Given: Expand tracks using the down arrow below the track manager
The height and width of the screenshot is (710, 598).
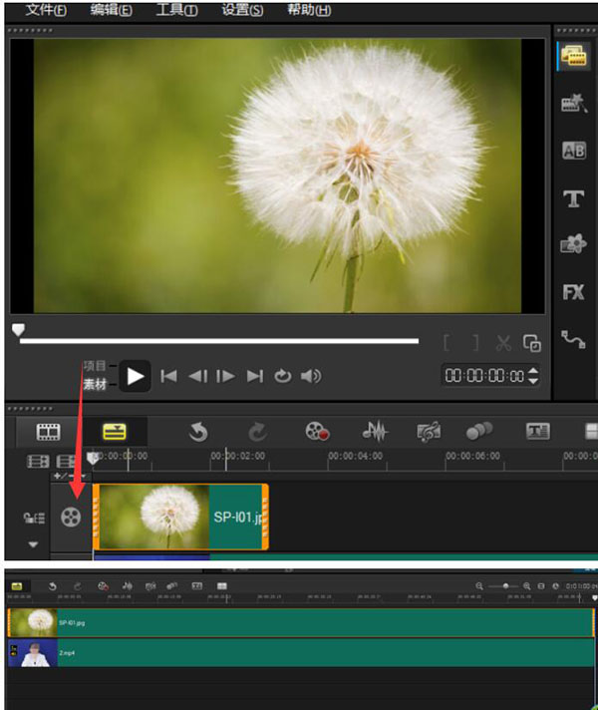Looking at the screenshot, I should click(32, 544).
